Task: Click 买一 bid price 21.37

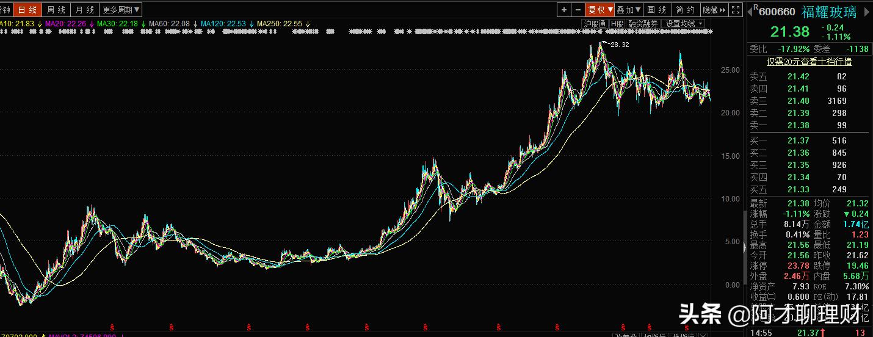Action: point(798,140)
